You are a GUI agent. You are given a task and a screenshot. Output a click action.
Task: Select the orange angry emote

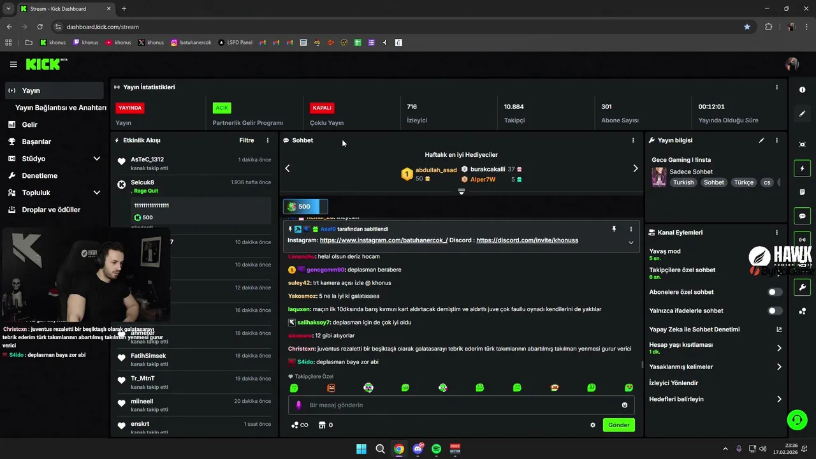coord(331,388)
